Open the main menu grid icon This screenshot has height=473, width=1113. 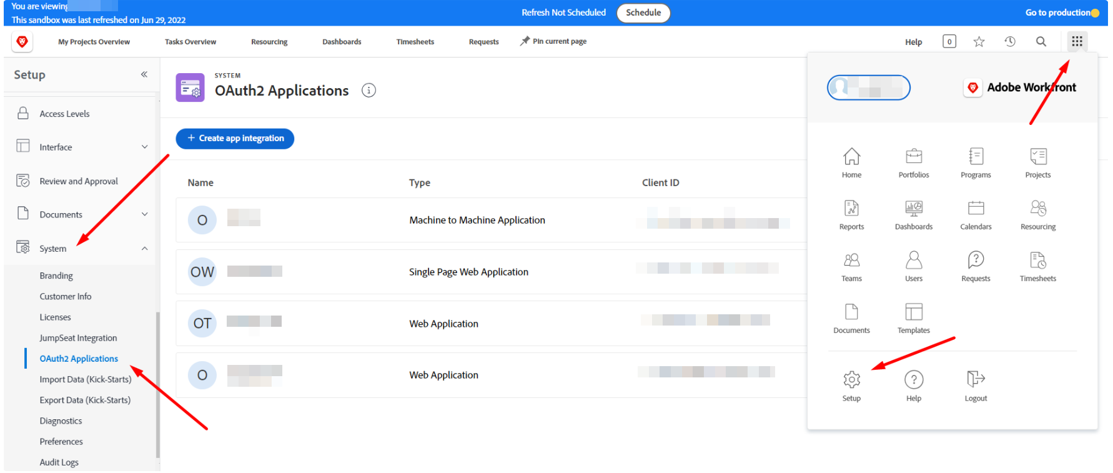(1077, 41)
